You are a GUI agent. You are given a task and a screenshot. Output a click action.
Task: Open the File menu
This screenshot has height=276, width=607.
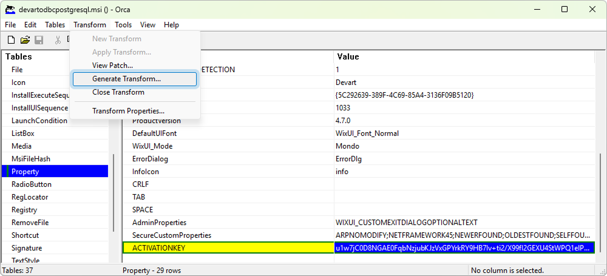10,25
